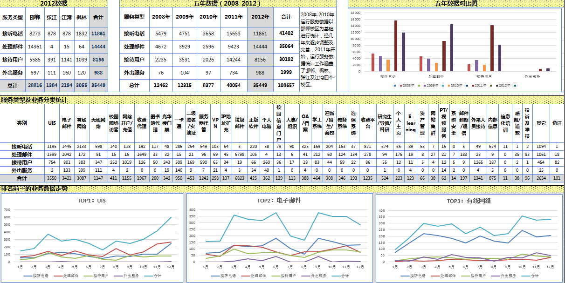Click the TOP2：电子邮件 chart title
Screen dimensions: 565x283
[x=279, y=201]
